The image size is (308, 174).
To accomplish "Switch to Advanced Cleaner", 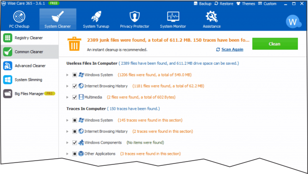I will point(29,66).
